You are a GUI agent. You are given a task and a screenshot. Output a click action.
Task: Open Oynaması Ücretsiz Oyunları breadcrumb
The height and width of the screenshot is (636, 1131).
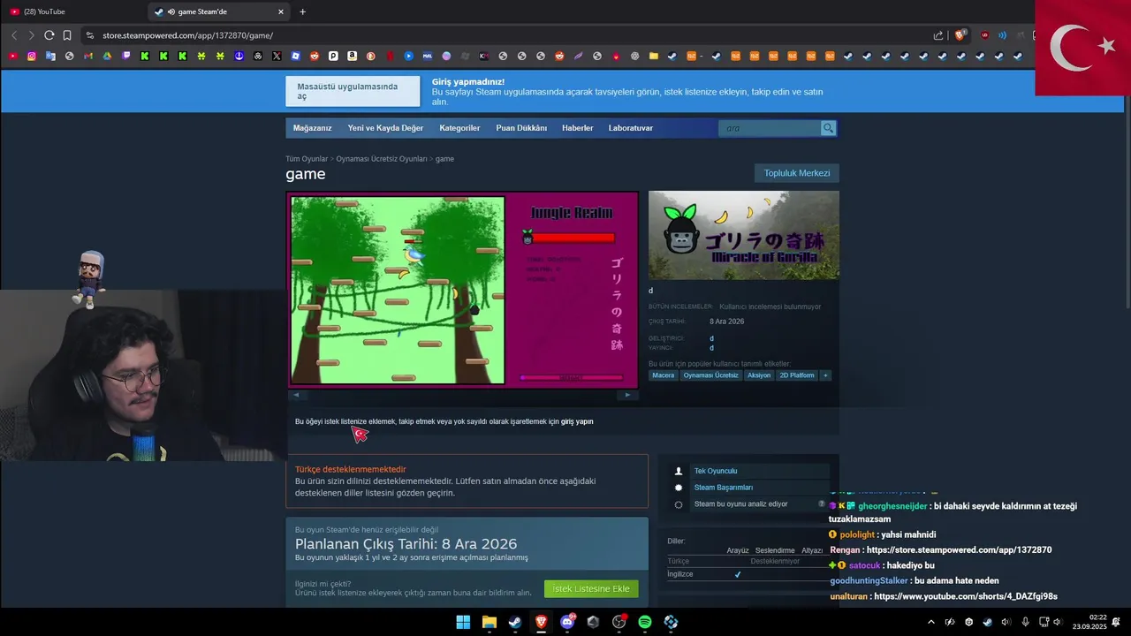(x=382, y=159)
